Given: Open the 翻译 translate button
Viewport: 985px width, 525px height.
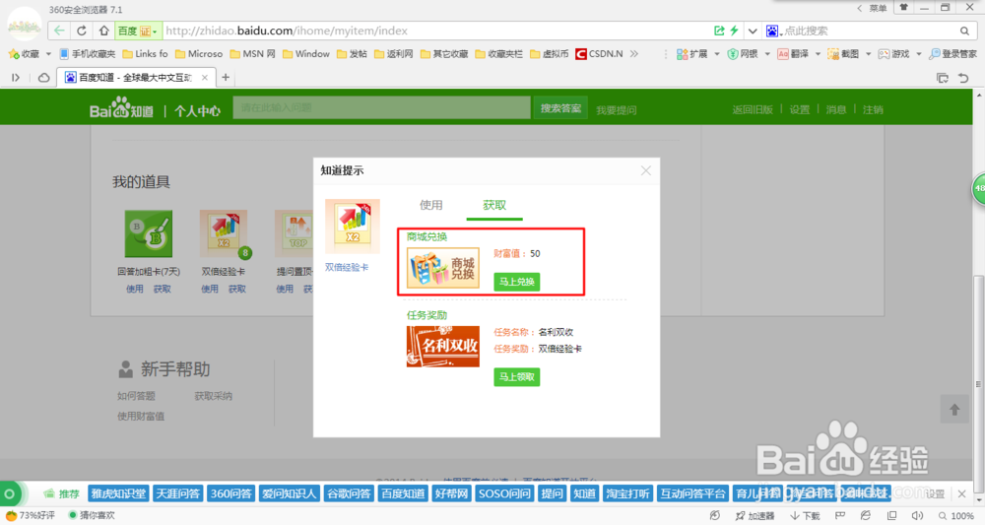Looking at the screenshot, I should (793, 54).
